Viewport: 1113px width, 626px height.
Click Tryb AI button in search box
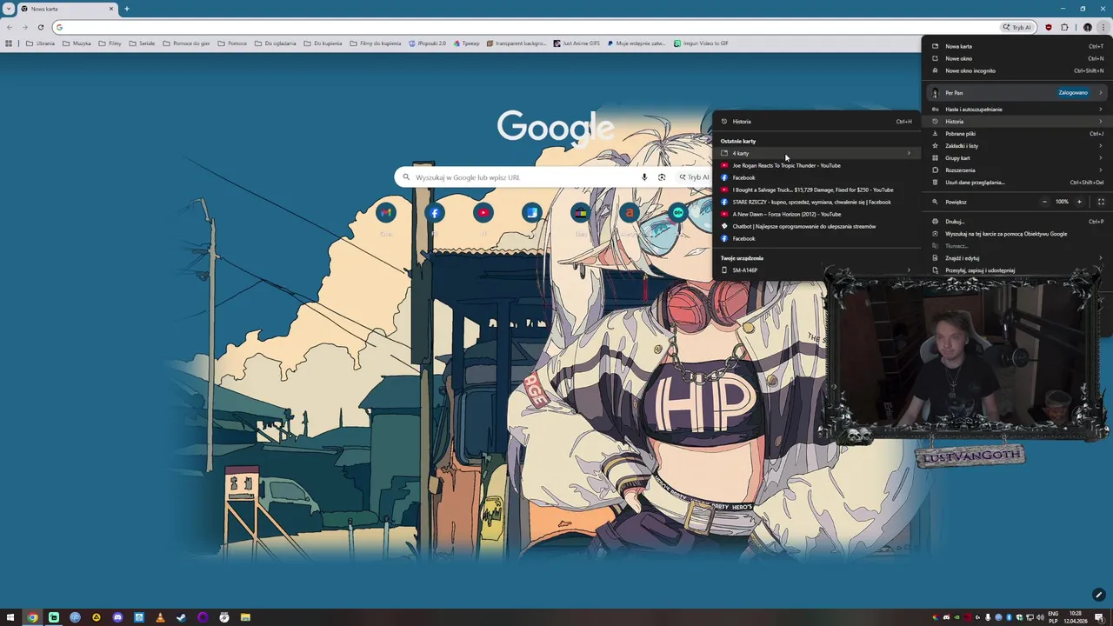(x=694, y=177)
